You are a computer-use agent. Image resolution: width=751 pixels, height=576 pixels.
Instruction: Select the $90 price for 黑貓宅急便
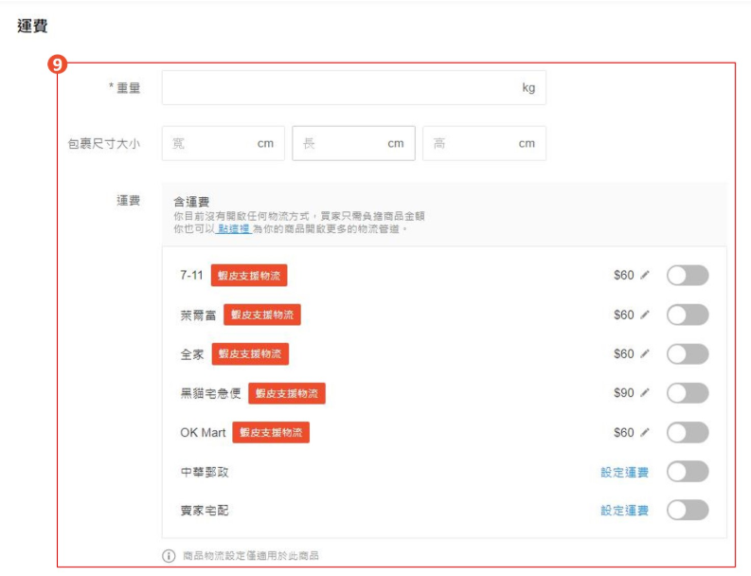tap(624, 393)
